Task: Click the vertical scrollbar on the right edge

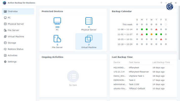Action: 179,33
